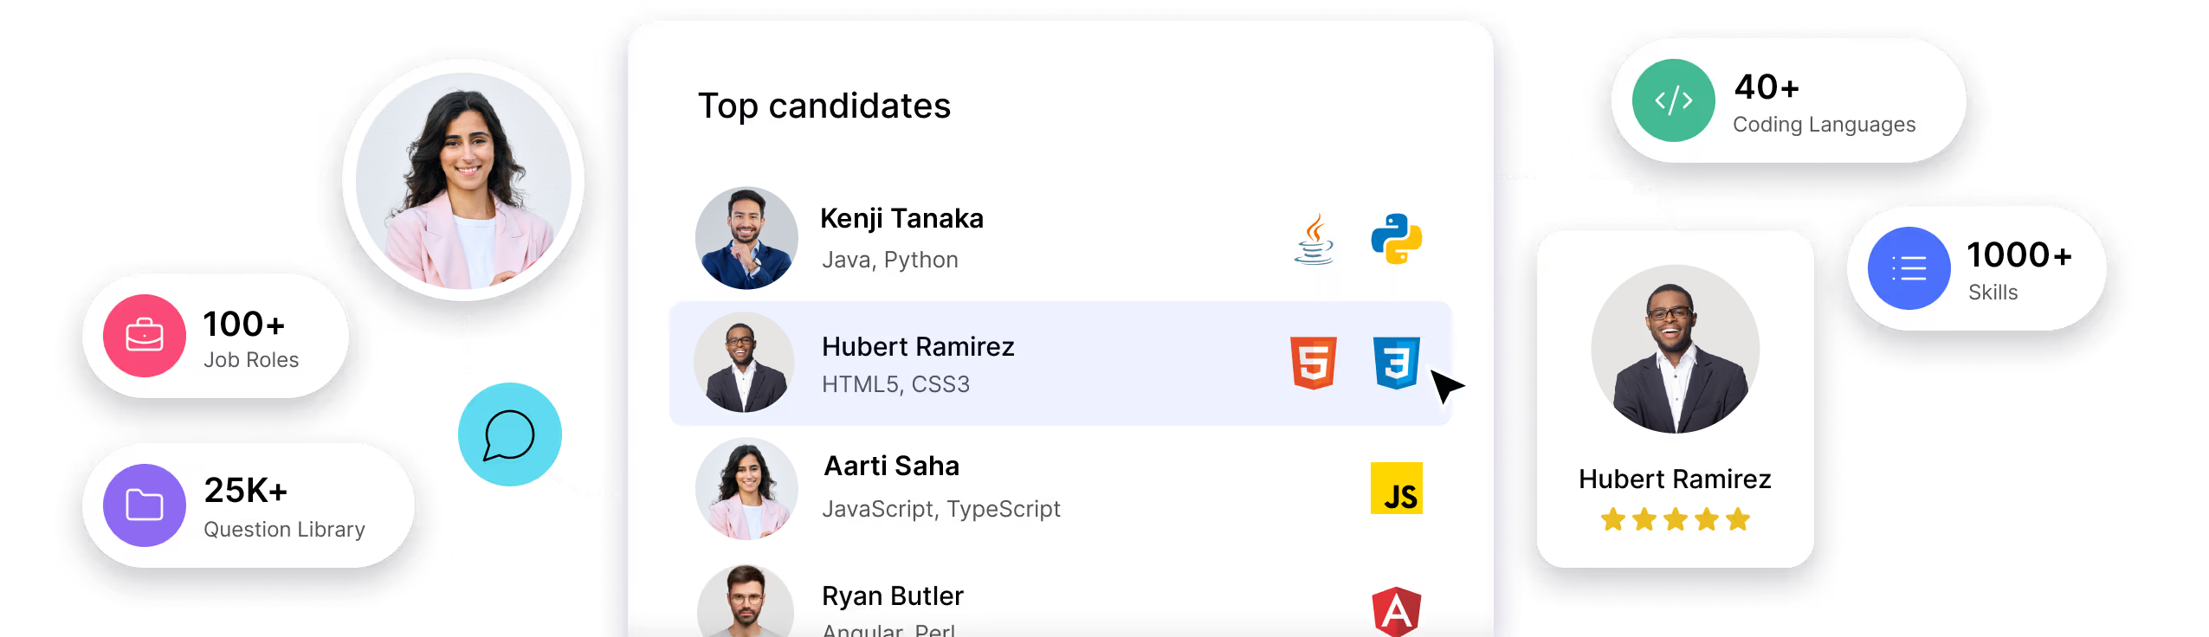Click the CSS3 shield icon
Viewport: 2209px width, 637px height.
tap(1396, 363)
